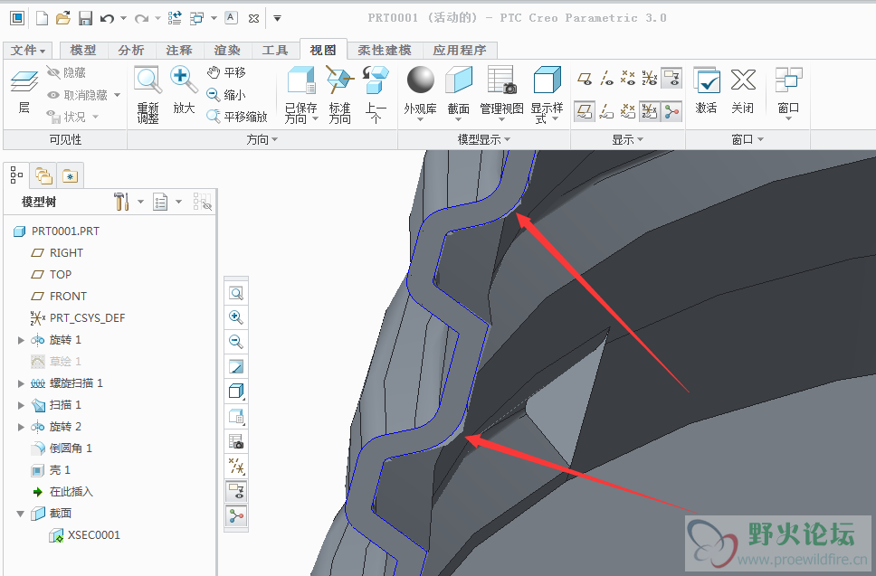The image size is (876, 576).
Task: Click the Close (关闭) window button in ribbon
Action: click(743, 91)
